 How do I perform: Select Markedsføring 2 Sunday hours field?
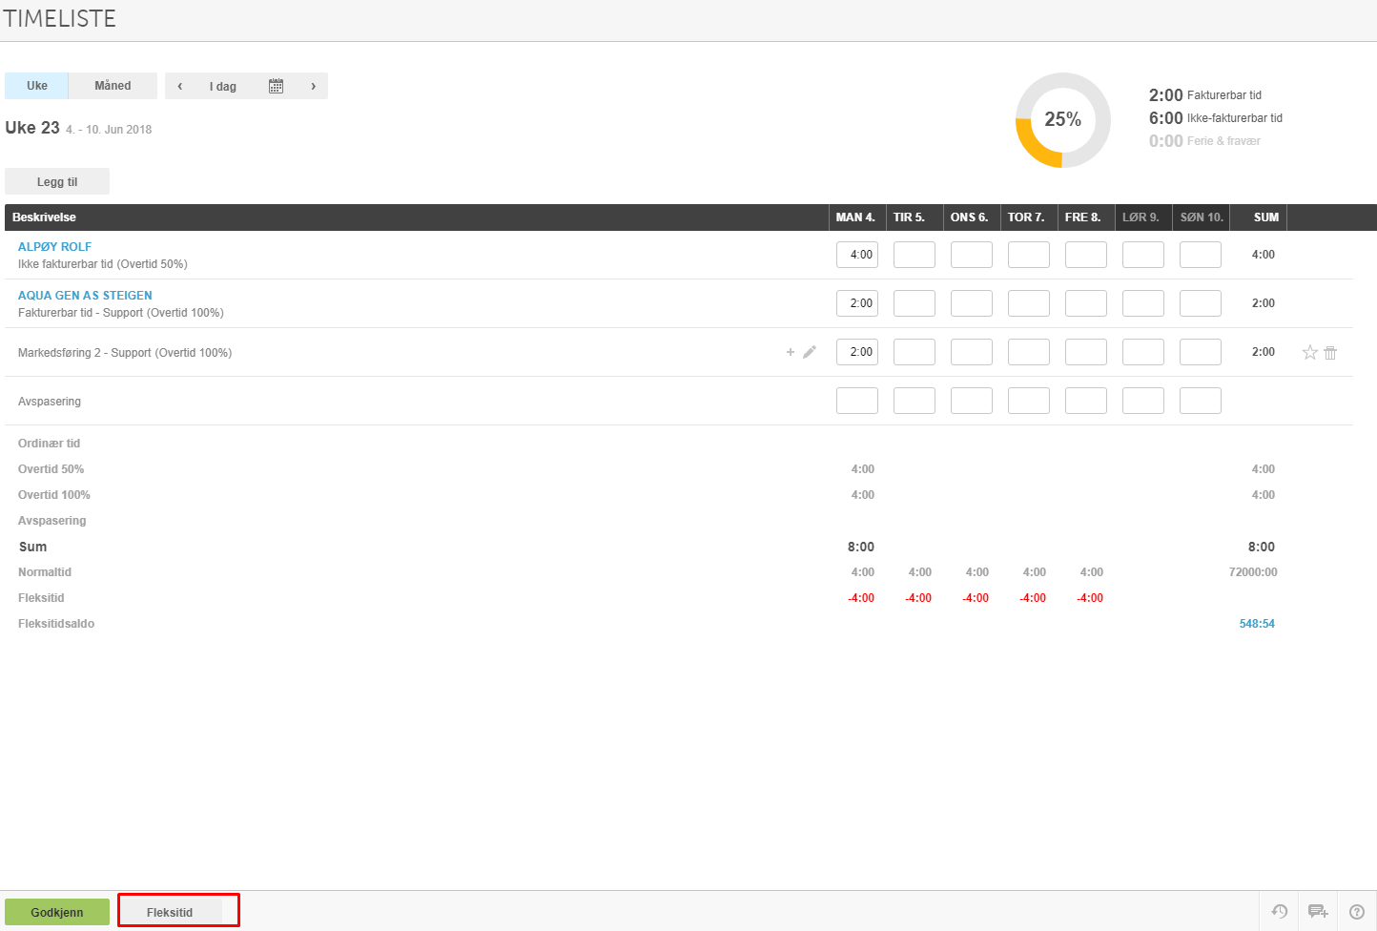(1201, 352)
